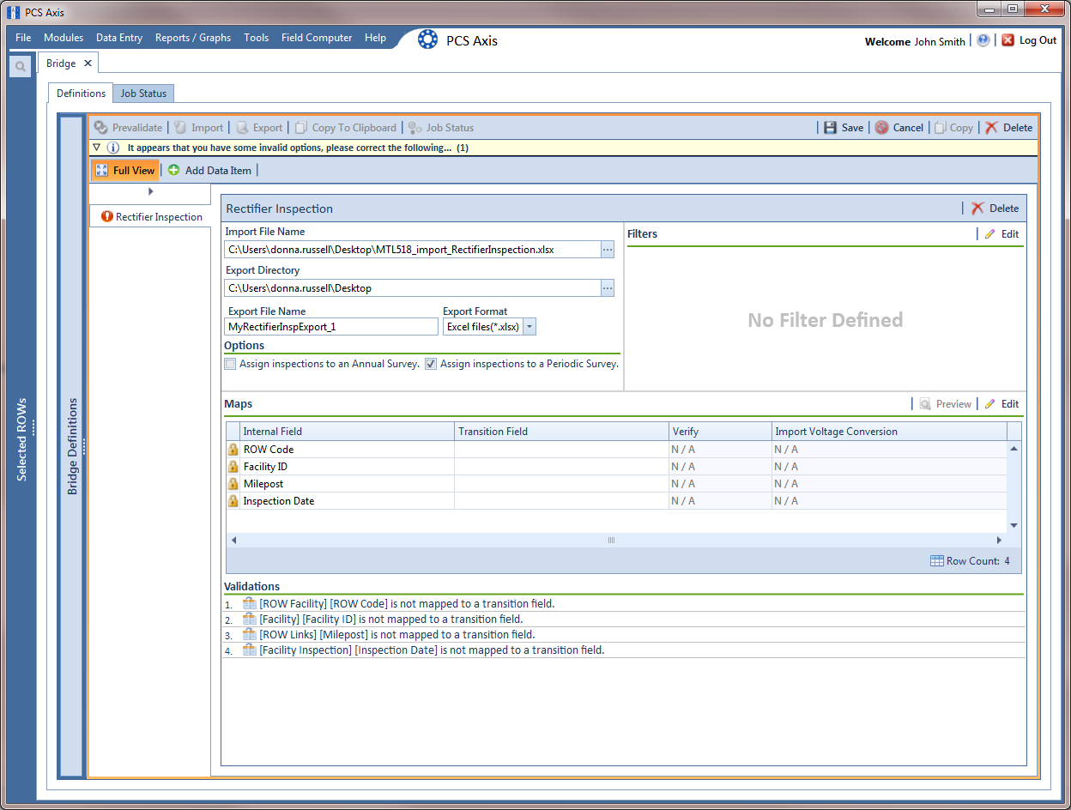This screenshot has height=810, width=1071.
Task: Click validation message about Milepost mapping
Action: click(396, 635)
